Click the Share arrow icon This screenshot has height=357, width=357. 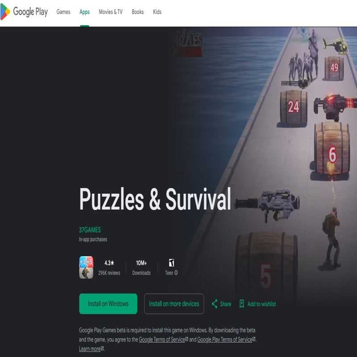pyautogui.click(x=215, y=304)
